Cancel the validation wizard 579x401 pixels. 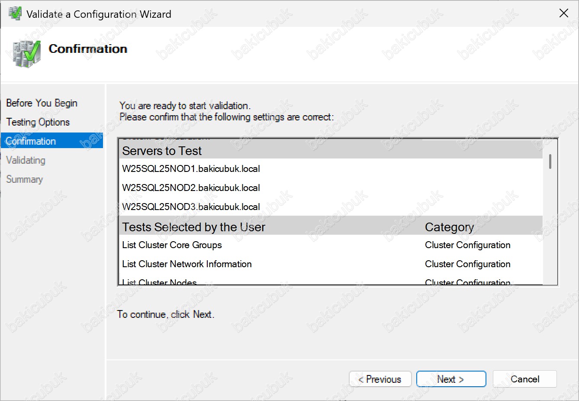[x=524, y=379]
